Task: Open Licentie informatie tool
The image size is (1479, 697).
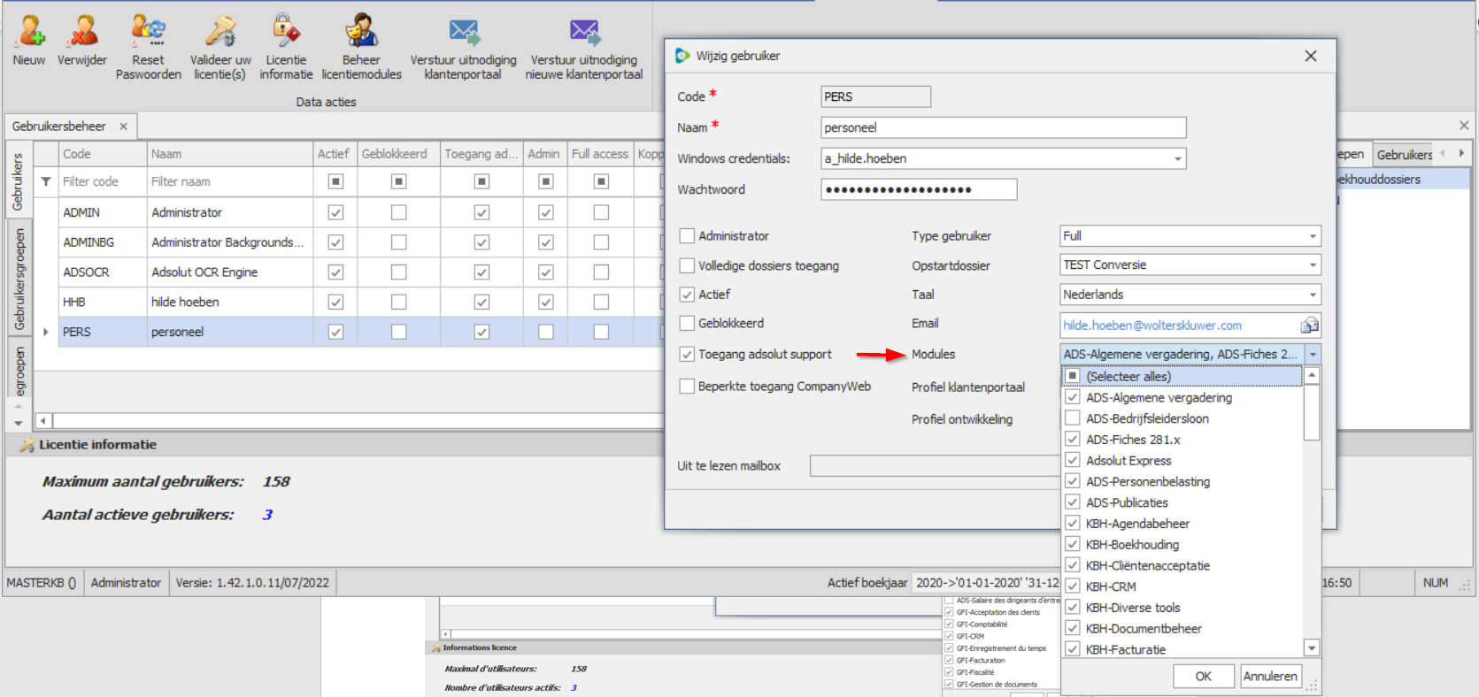Action: click(286, 32)
